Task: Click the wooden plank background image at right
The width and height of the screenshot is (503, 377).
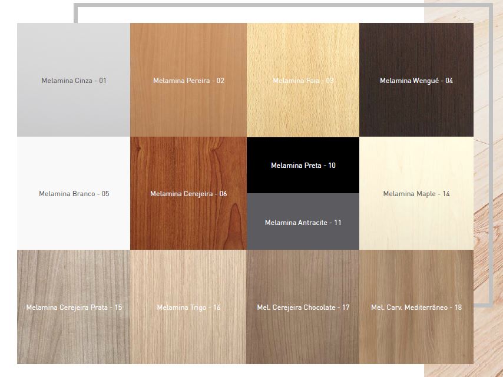Action: point(489,177)
